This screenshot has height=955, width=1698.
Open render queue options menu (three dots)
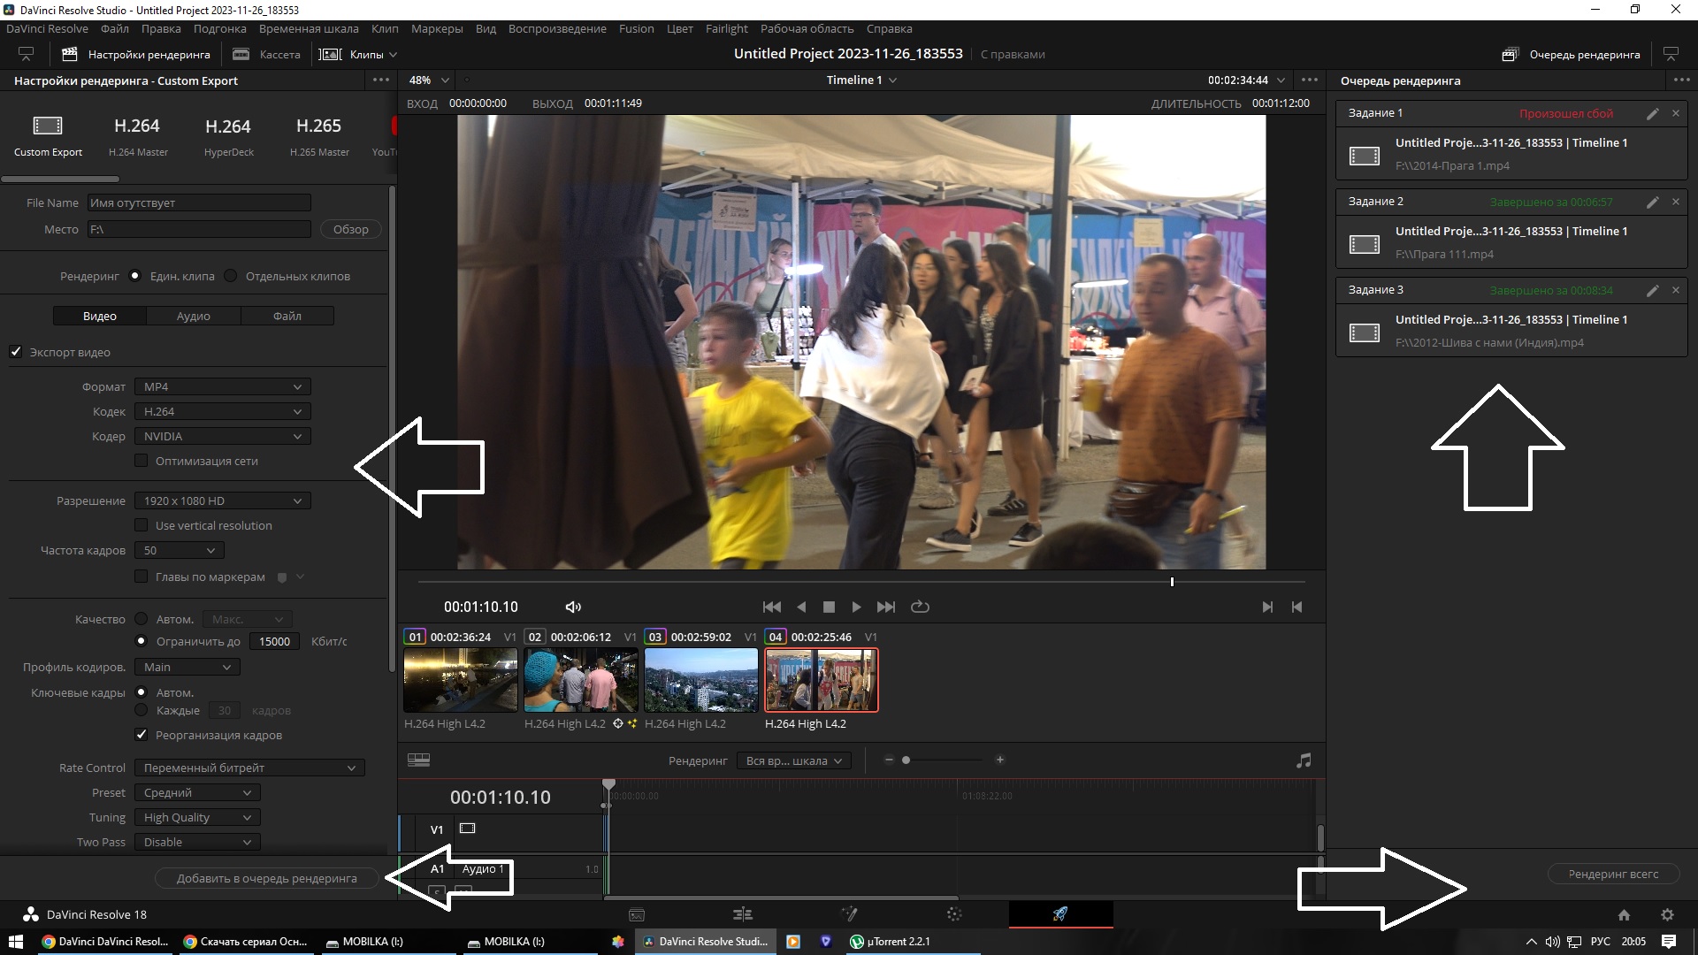click(1680, 80)
